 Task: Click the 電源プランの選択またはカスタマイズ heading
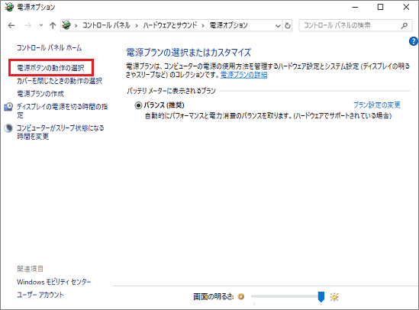pos(189,53)
